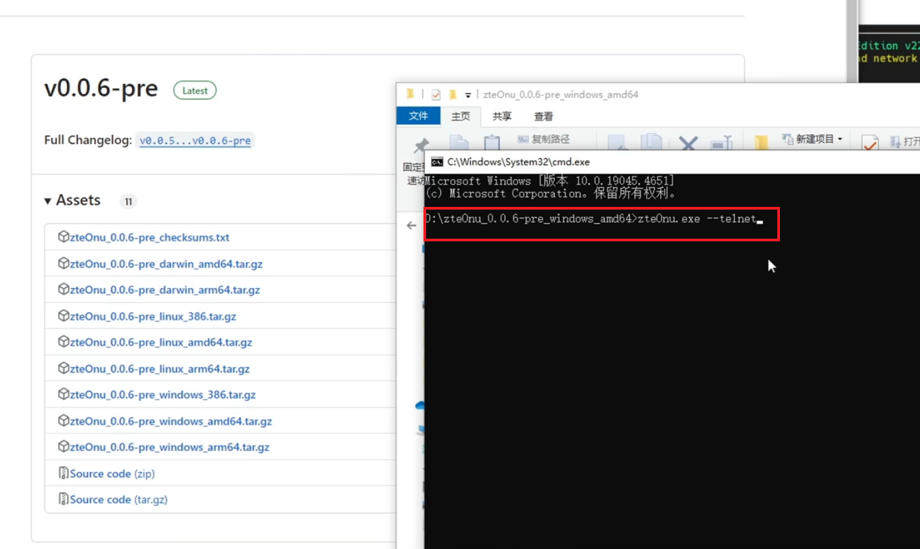Click quick access Properties checkmark in Explorer title bar
Screen dimensions: 920x549
point(436,95)
